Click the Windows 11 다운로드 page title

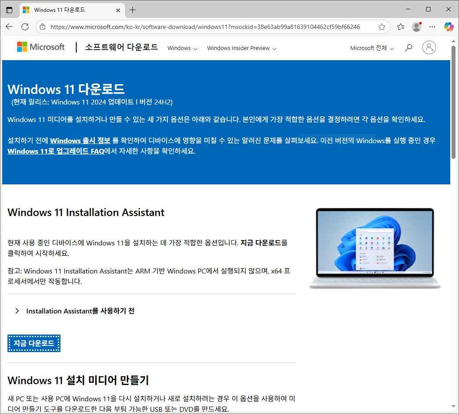[66, 89]
